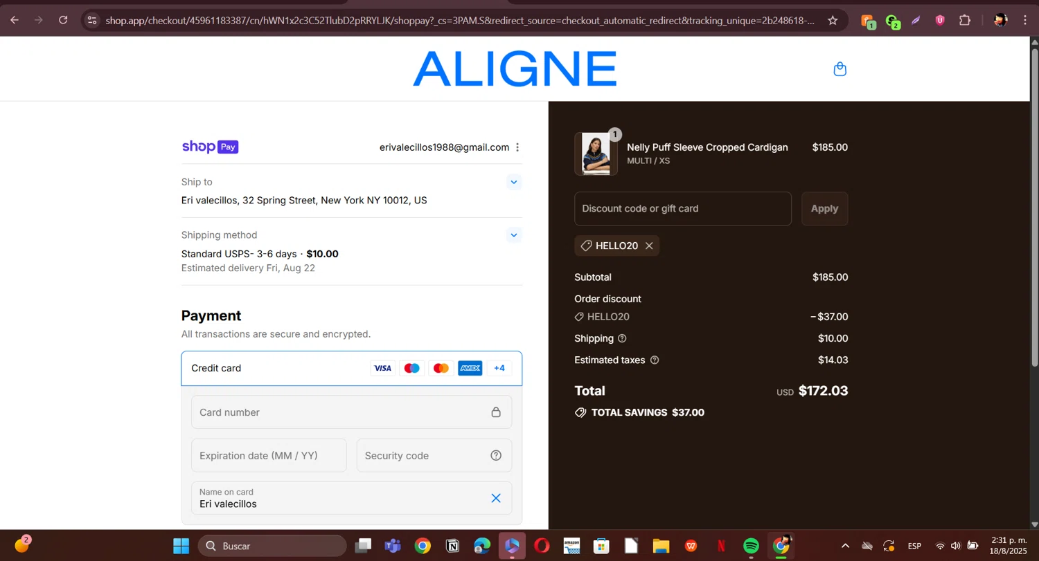Viewport: 1039px width, 561px height.
Task: Open the green extension with badge 2
Action: click(x=893, y=21)
